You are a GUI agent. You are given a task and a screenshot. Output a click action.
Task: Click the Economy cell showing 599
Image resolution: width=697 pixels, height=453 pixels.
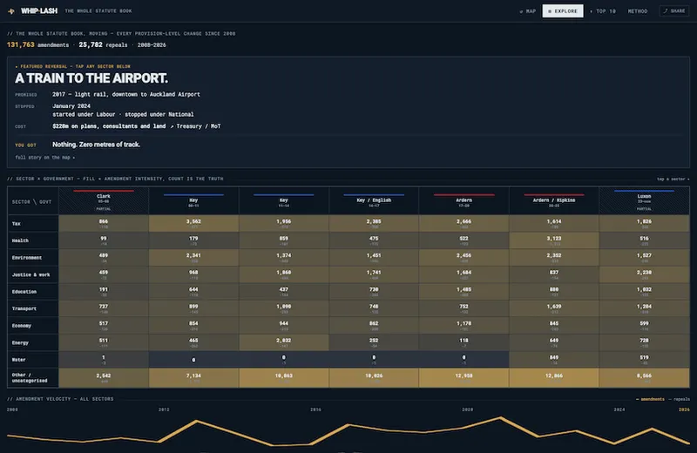tap(644, 326)
